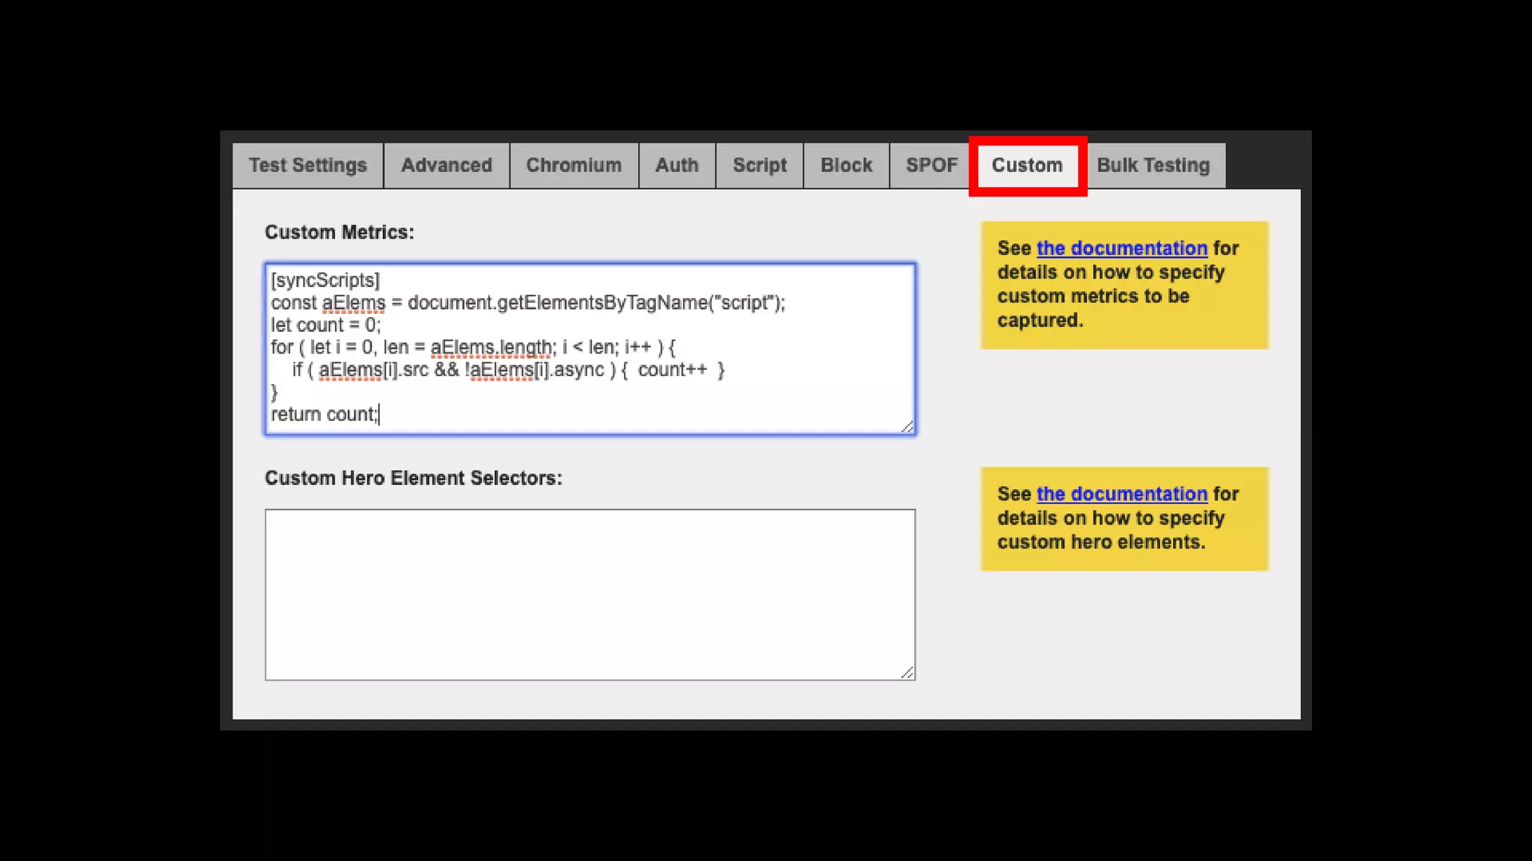Click the Custom Metrics documentation link
This screenshot has height=861, width=1532.
[1121, 248]
